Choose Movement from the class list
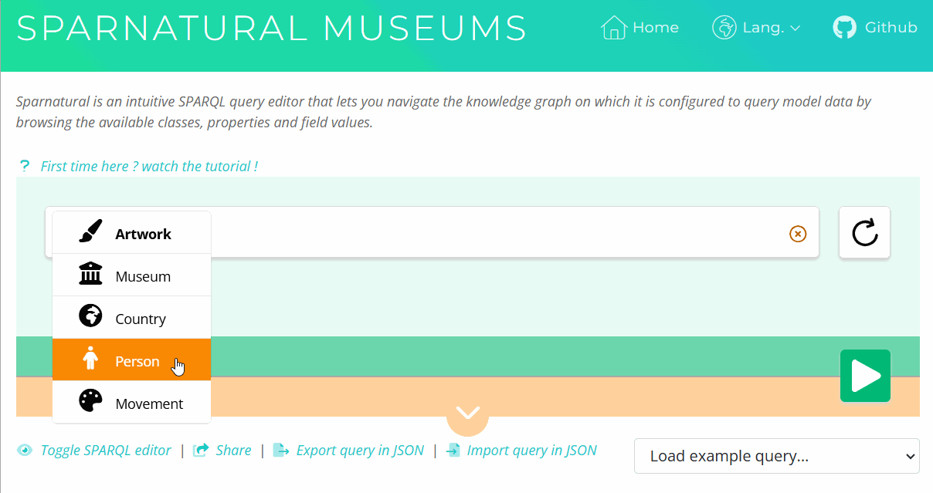933x493 pixels. coord(131,403)
